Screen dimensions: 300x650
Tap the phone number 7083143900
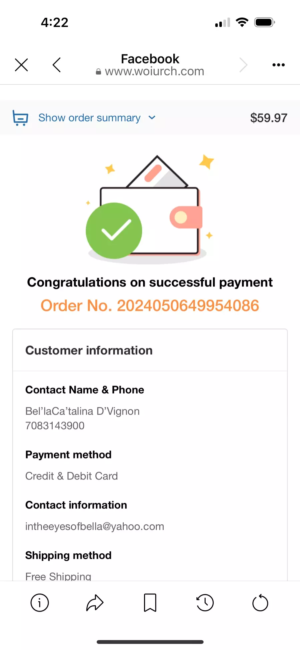click(x=55, y=425)
